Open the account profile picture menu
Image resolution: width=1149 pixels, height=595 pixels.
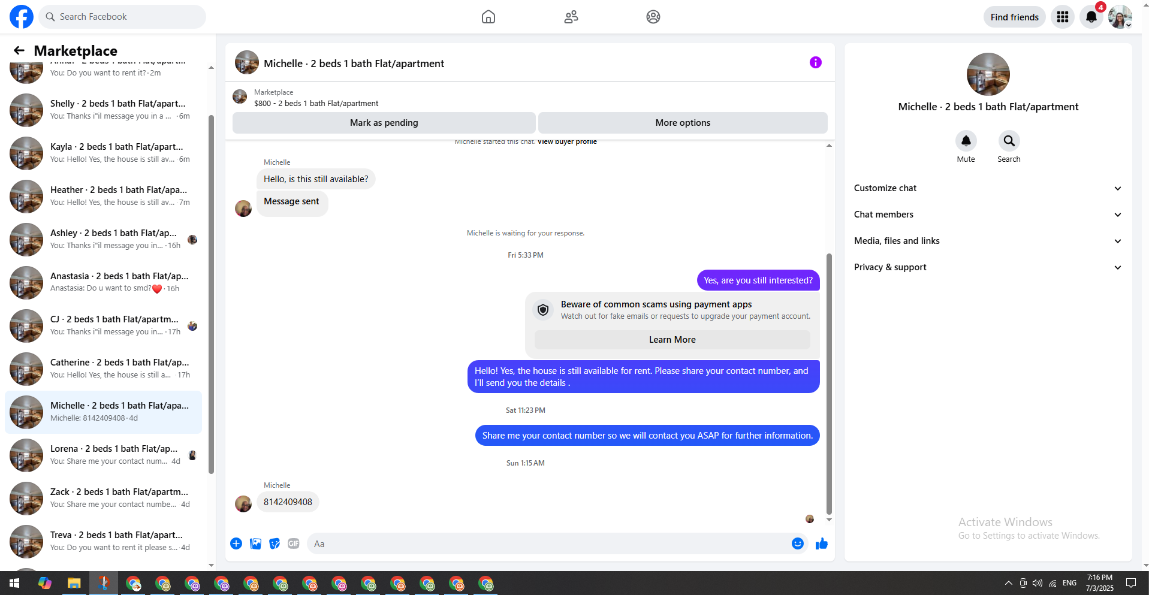point(1120,17)
